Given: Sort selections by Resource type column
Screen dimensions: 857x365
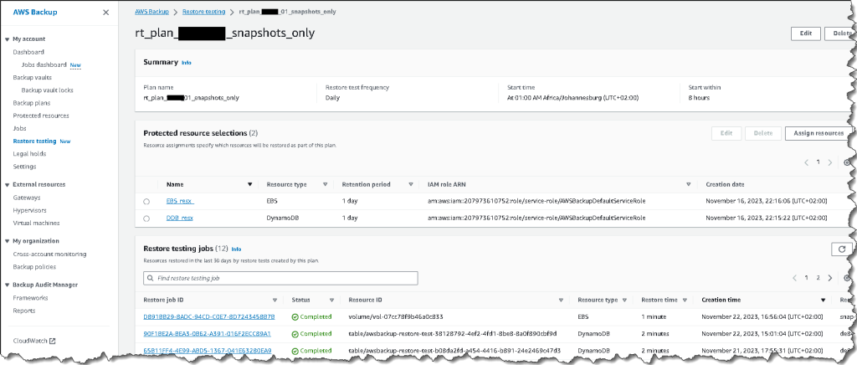Looking at the screenshot, I should click(x=326, y=185).
